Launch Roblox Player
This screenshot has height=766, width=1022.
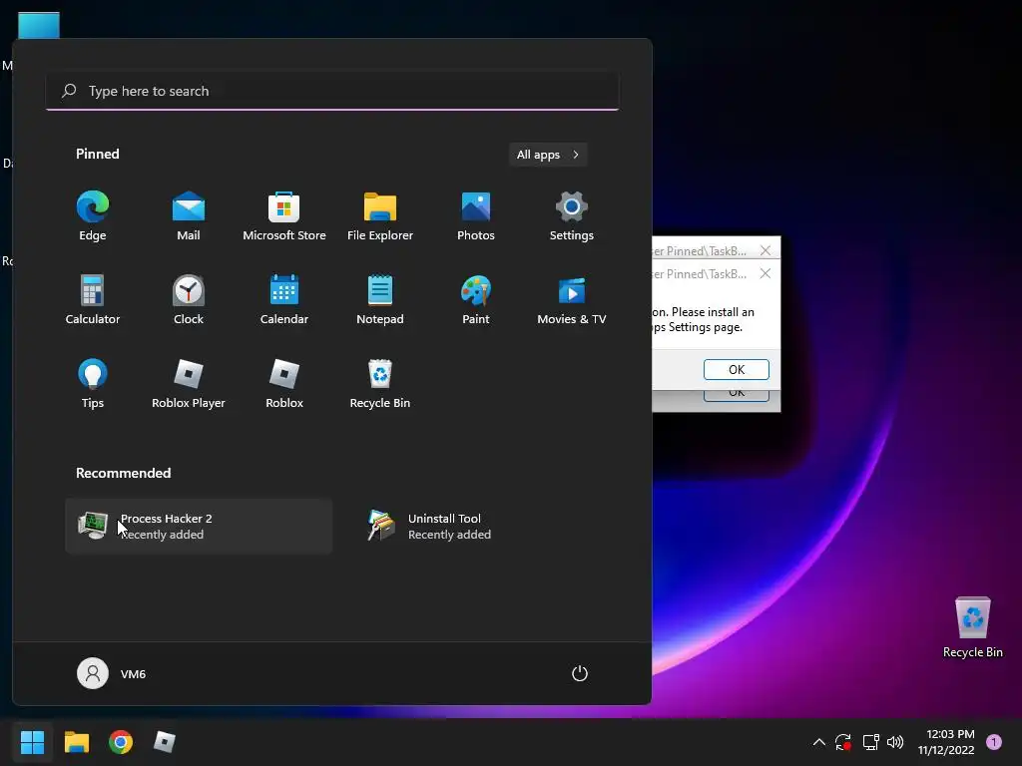(x=189, y=384)
